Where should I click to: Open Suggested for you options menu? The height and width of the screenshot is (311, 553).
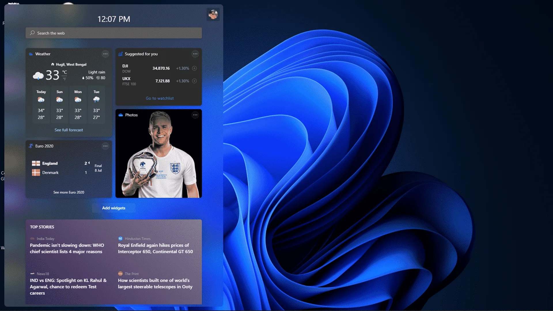tap(195, 54)
